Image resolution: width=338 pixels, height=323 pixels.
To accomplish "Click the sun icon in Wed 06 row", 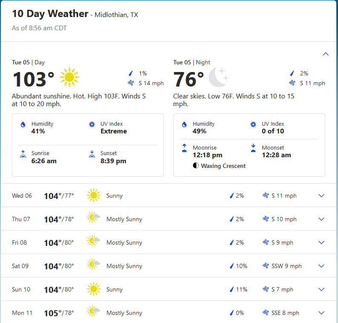I will 94,195.
